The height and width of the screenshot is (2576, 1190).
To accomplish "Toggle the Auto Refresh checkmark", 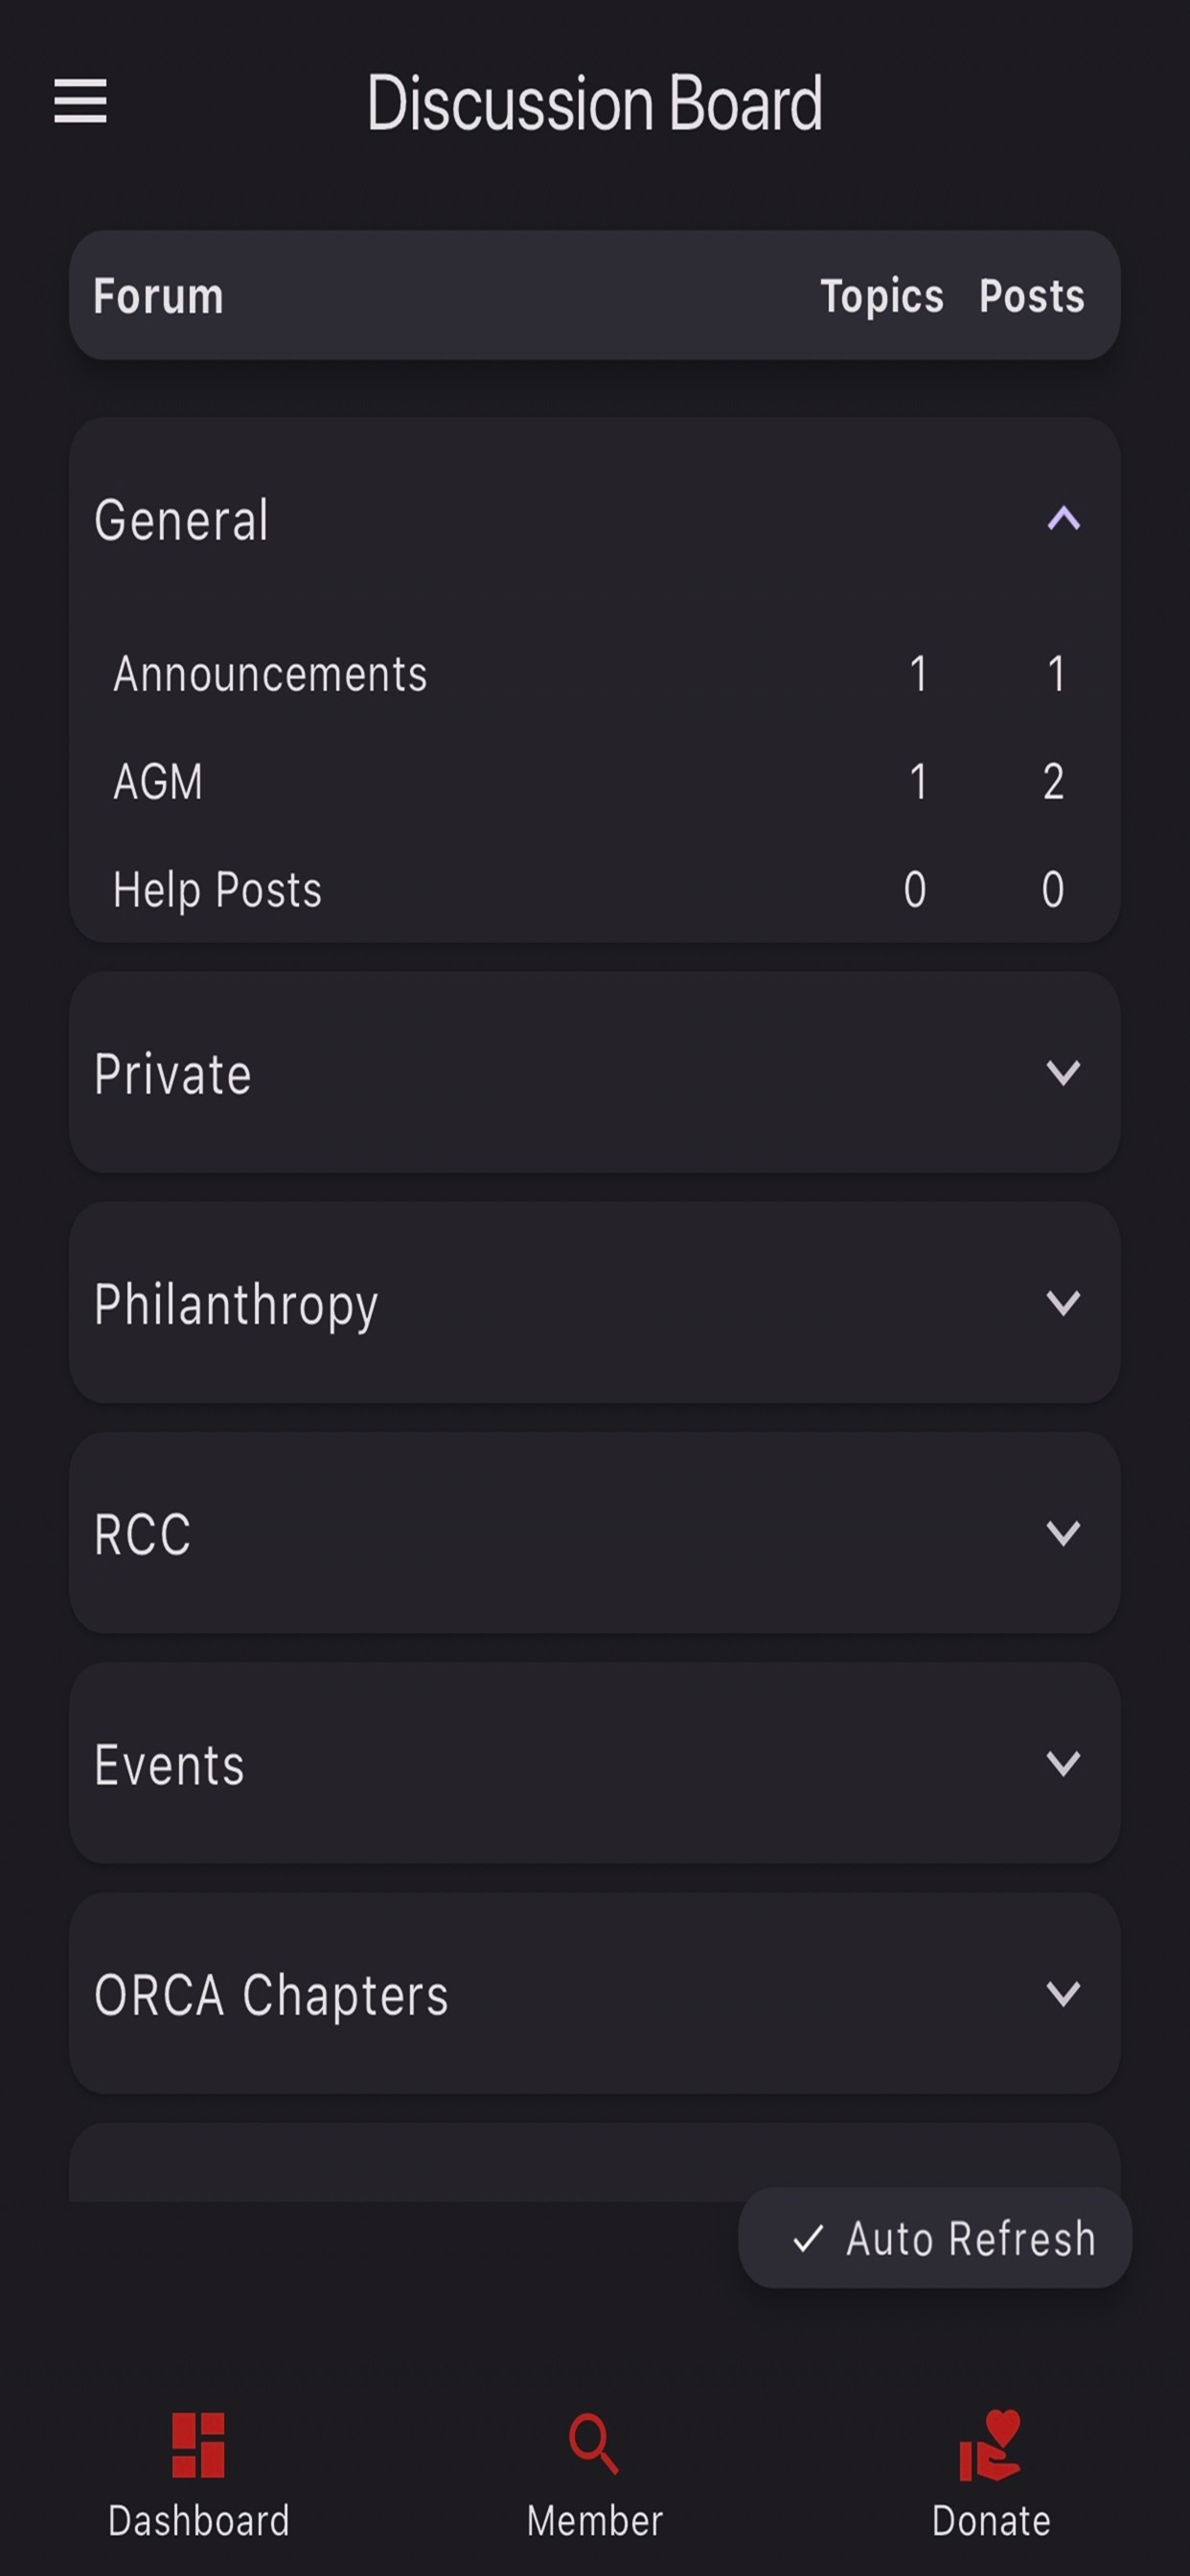I will [807, 2238].
